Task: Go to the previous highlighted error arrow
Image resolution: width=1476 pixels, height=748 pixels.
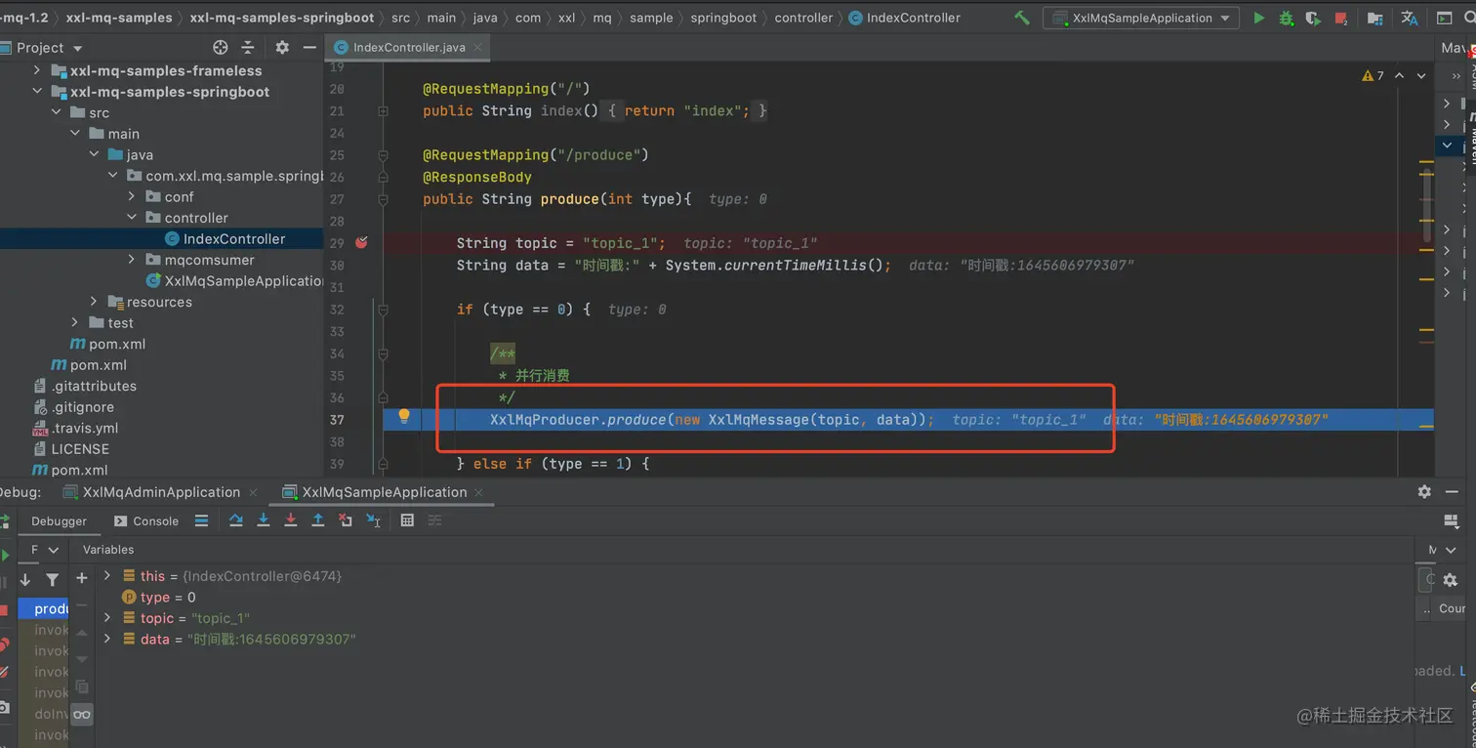Action: [1399, 75]
